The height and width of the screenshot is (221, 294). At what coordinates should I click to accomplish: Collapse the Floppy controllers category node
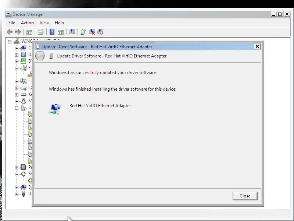tap(17, 68)
